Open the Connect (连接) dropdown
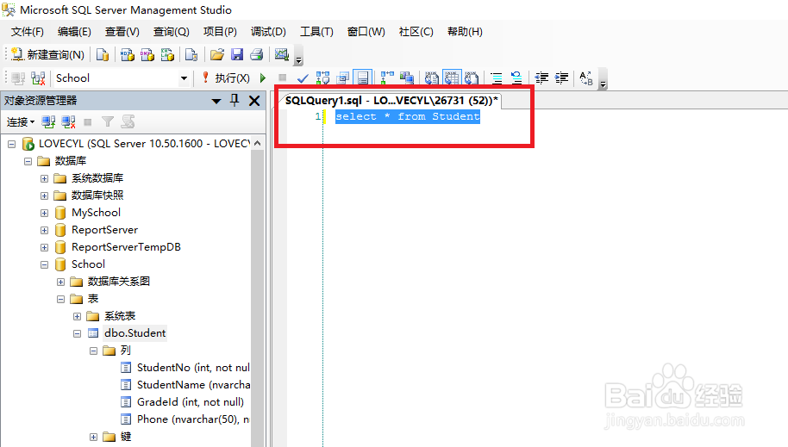The image size is (788, 447). (20, 121)
